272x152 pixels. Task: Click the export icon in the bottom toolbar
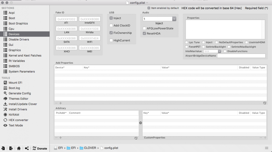click(x=11, y=148)
